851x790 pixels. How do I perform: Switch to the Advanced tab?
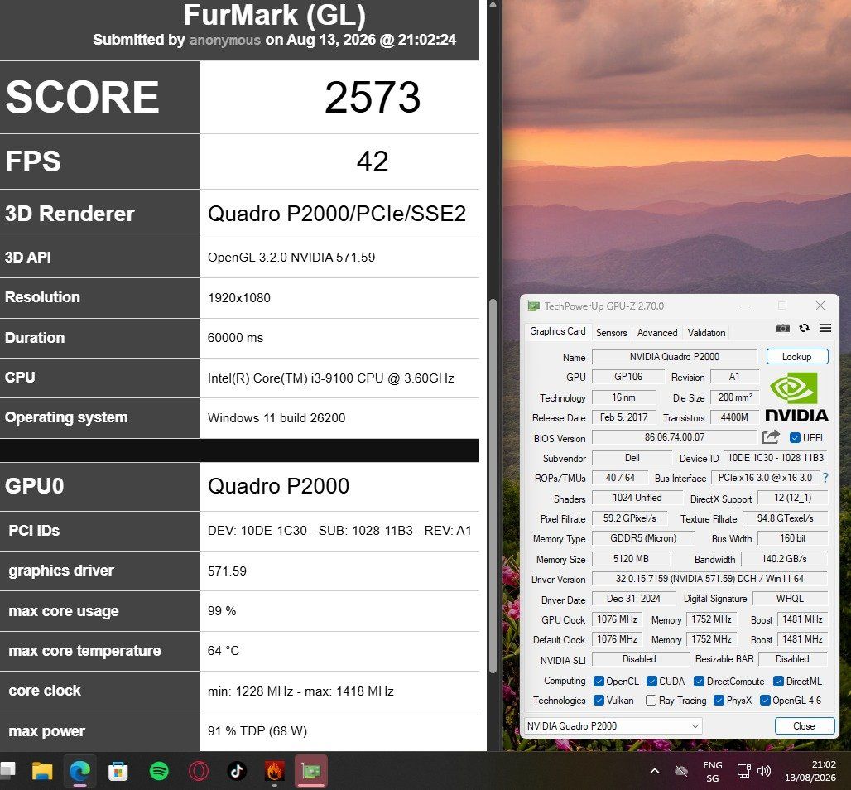click(656, 333)
